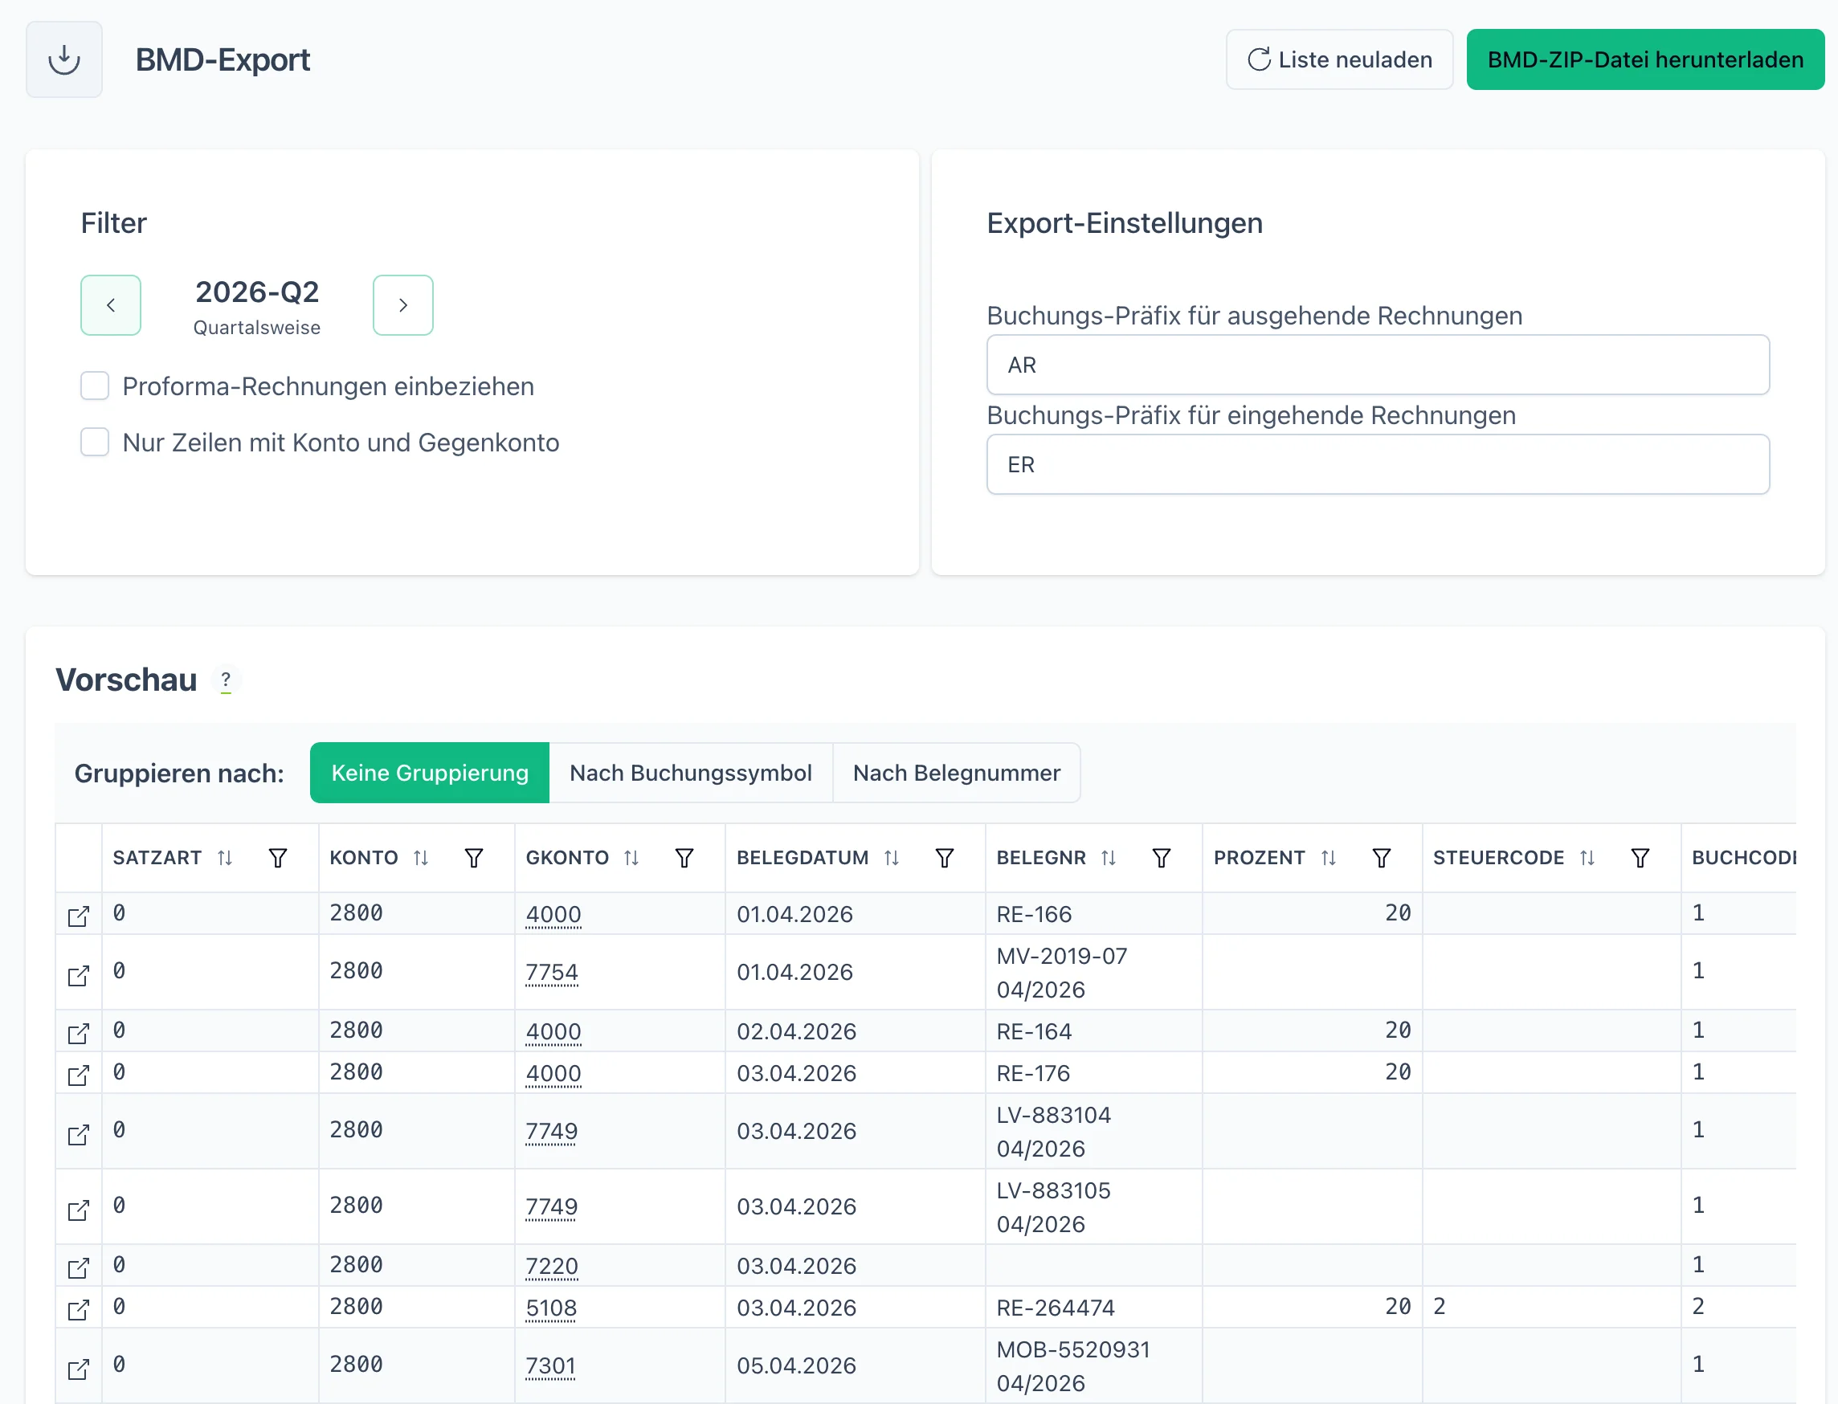Filter the STEUERCODE column
Screen dimensions: 1838x1404
pyautogui.click(x=1640, y=858)
